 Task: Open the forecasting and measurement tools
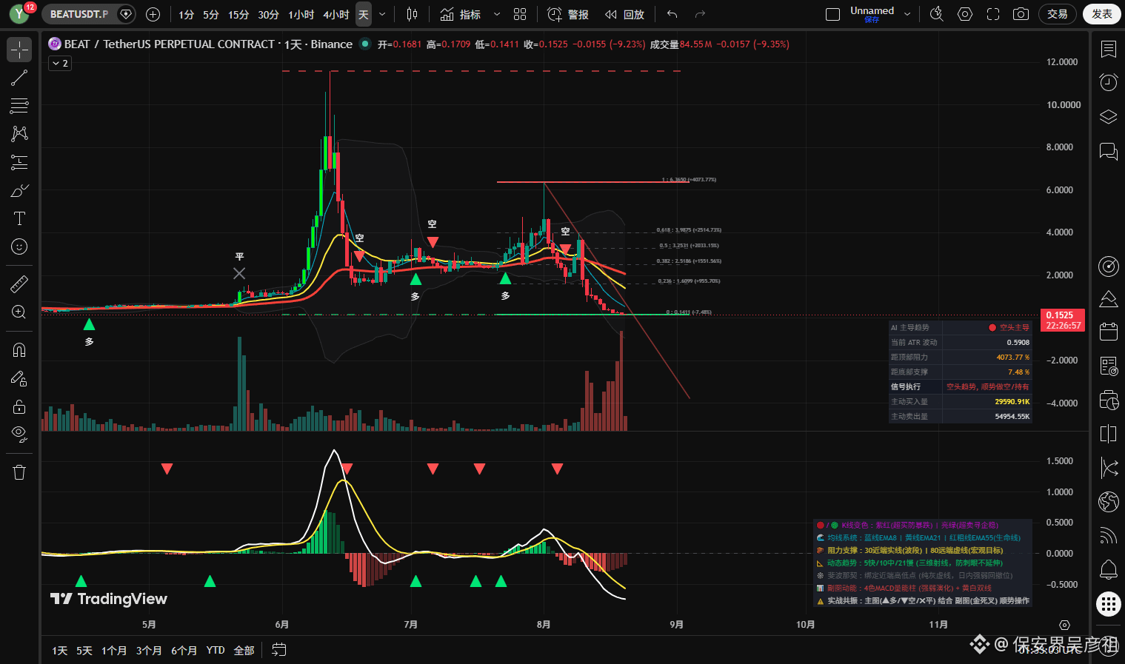[x=19, y=162]
